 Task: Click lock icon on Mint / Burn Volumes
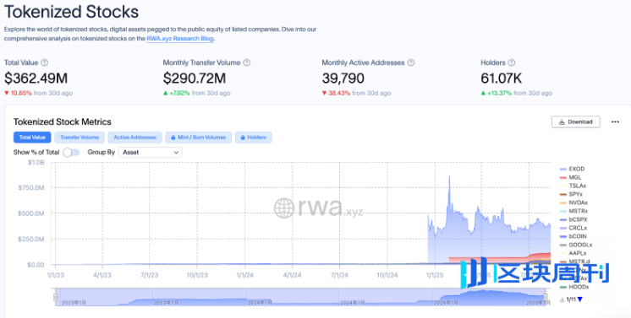[x=173, y=137]
